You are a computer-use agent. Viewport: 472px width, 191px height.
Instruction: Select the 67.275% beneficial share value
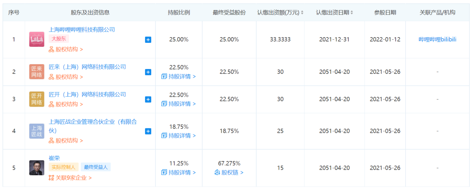[x=229, y=163]
